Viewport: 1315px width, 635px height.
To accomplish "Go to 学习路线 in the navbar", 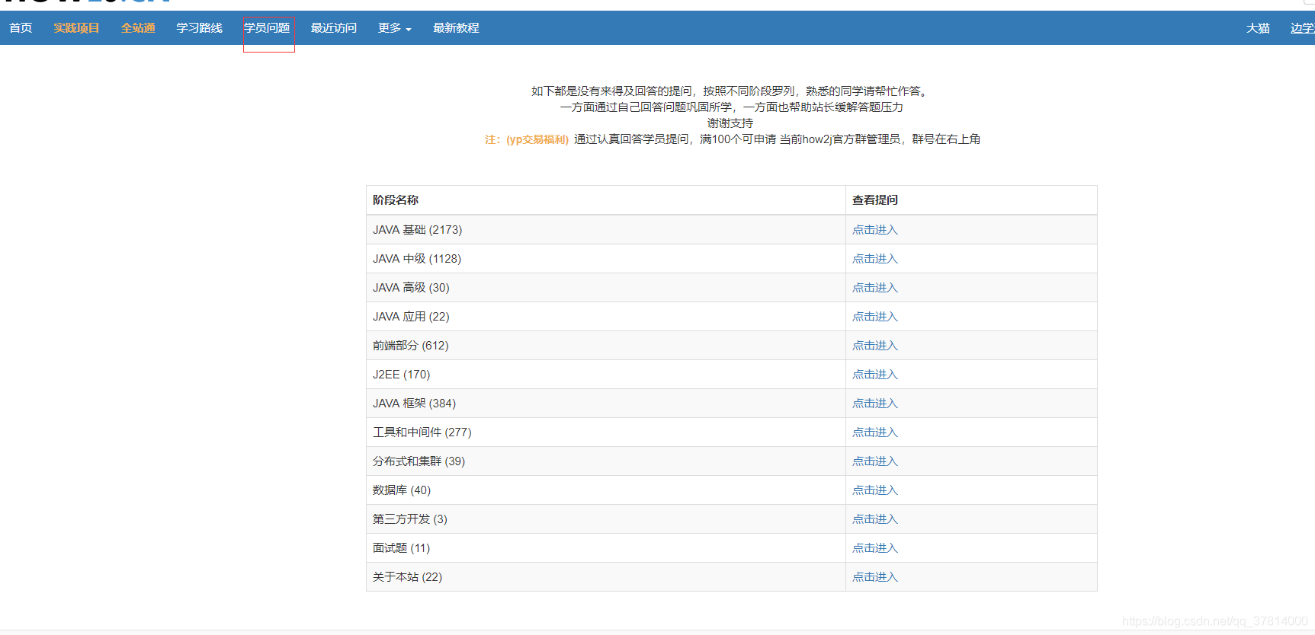I will (x=200, y=28).
